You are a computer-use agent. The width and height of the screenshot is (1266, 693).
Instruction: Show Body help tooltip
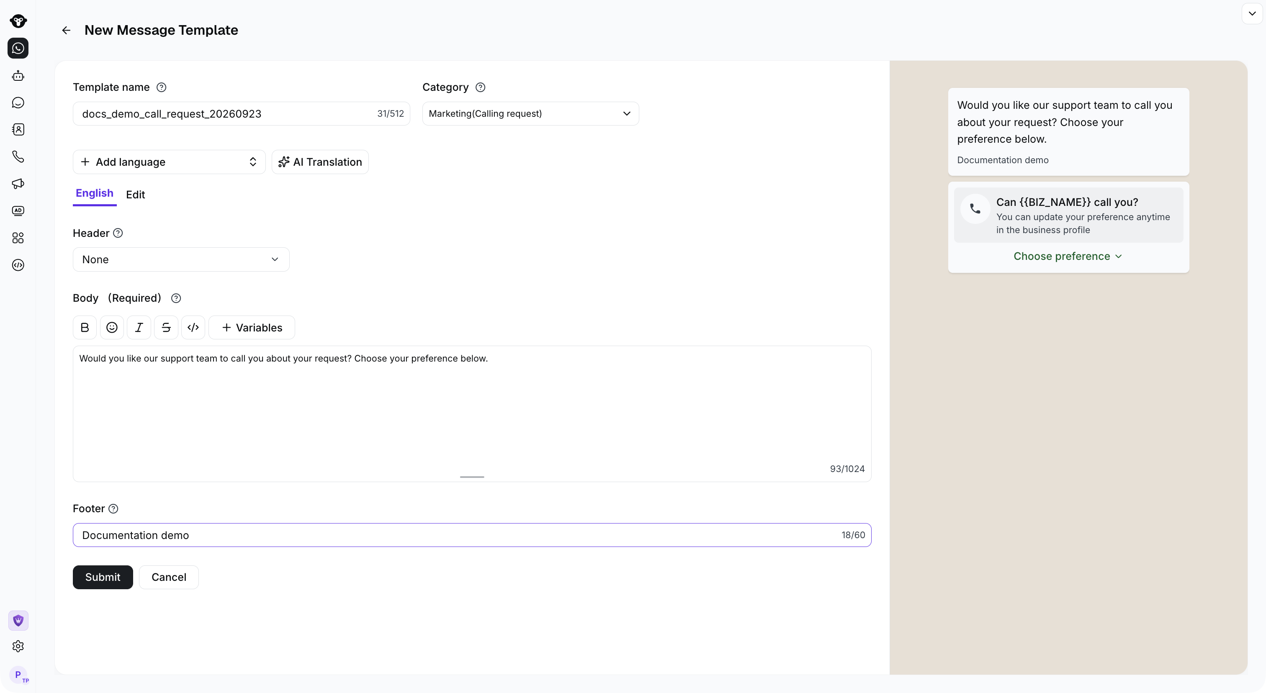pyautogui.click(x=176, y=298)
